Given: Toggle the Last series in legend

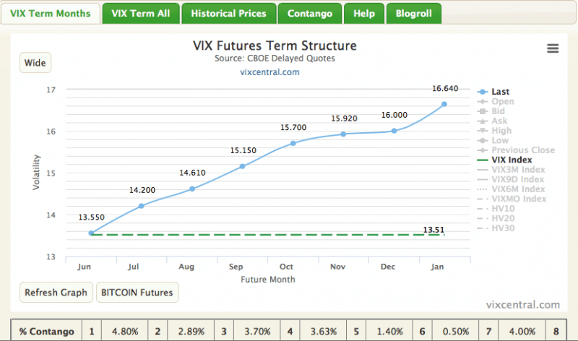Looking at the screenshot, I should pos(500,92).
